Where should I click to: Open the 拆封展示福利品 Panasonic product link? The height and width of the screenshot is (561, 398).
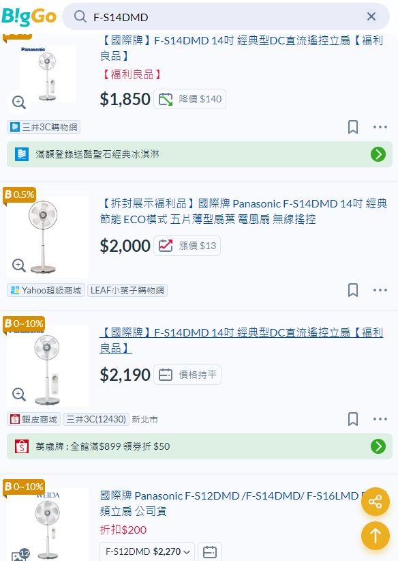(243, 211)
